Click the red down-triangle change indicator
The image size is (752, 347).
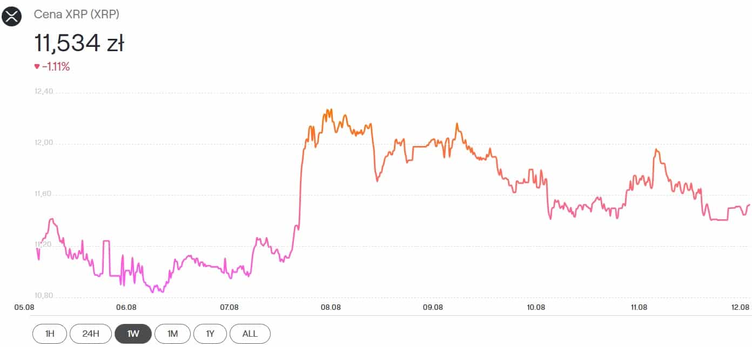tap(37, 67)
